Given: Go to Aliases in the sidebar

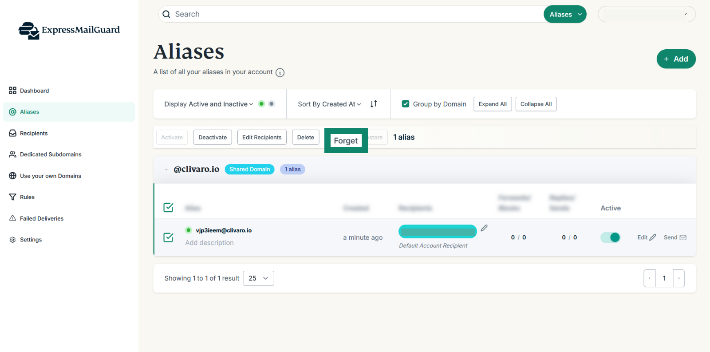Looking at the screenshot, I should [x=69, y=112].
